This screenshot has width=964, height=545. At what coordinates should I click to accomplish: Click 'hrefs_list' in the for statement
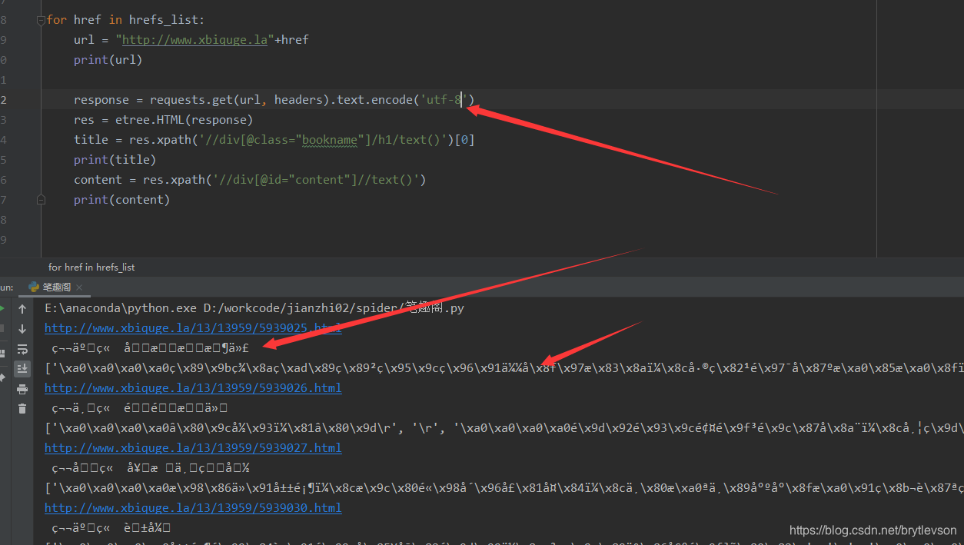[163, 19]
